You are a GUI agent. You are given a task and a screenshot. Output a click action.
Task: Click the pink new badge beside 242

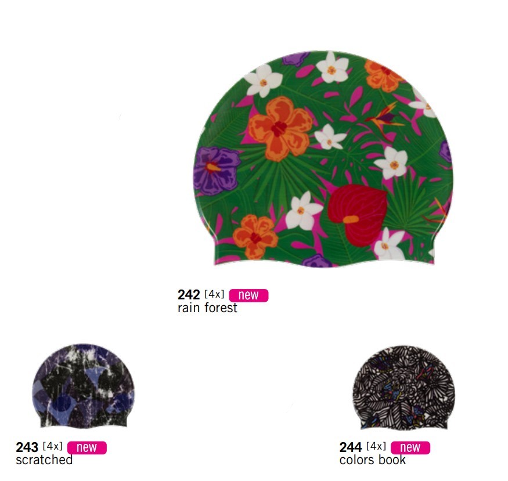pyautogui.click(x=248, y=295)
